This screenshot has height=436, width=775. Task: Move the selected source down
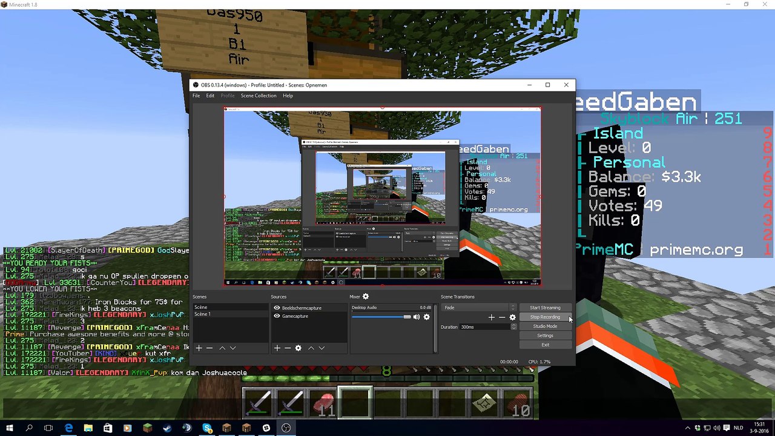coord(322,348)
